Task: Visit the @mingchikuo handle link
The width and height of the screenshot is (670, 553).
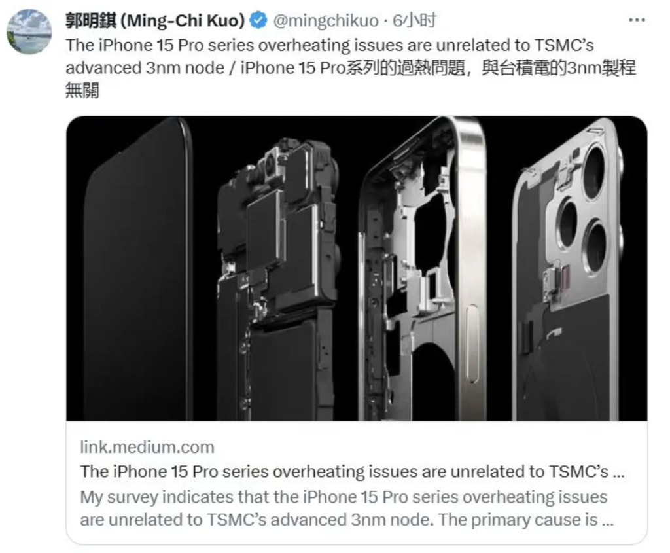Action: point(326,20)
